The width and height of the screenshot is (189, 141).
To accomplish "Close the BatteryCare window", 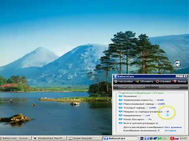I will click(185, 76).
